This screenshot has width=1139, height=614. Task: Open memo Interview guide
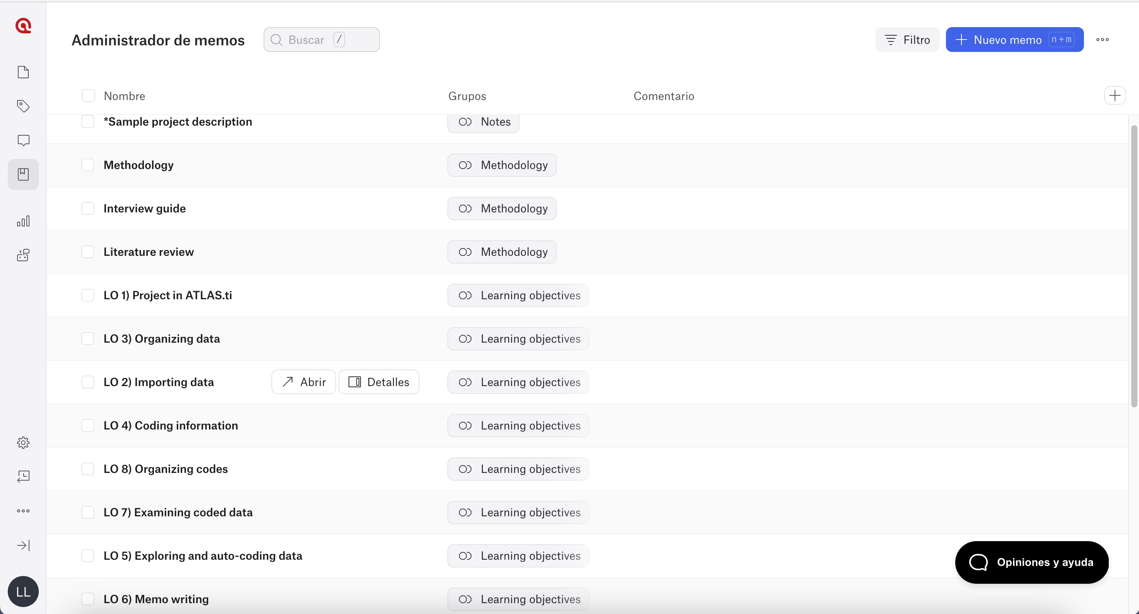pos(145,208)
